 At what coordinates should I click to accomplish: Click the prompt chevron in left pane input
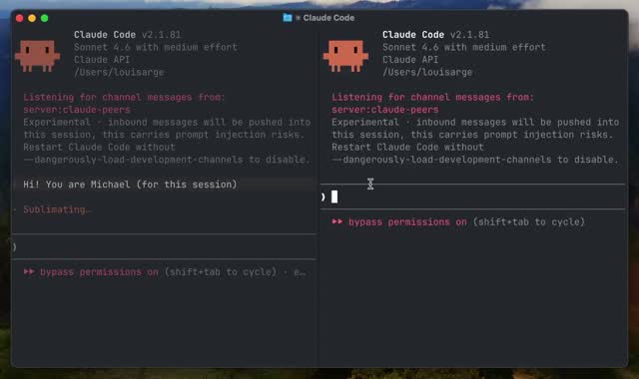(15, 246)
